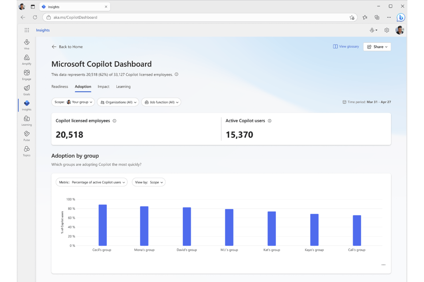This screenshot has height=282, width=424.
Task: Click the Insights header title link
Action: tap(43, 30)
